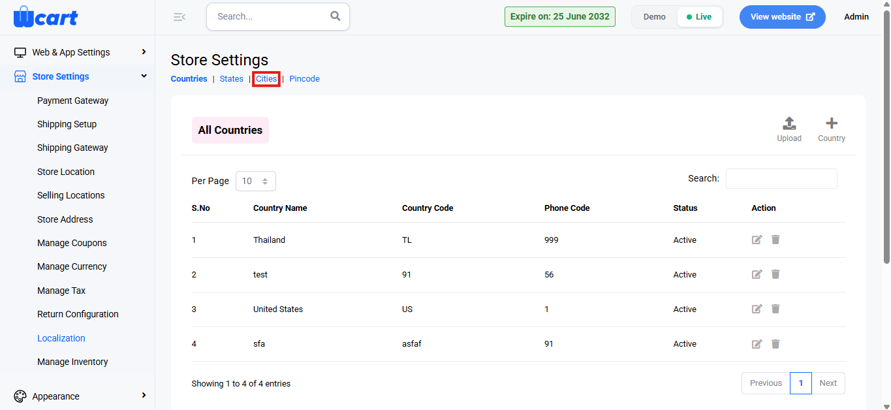Click the View website button
The height and width of the screenshot is (410, 891).
(x=782, y=17)
